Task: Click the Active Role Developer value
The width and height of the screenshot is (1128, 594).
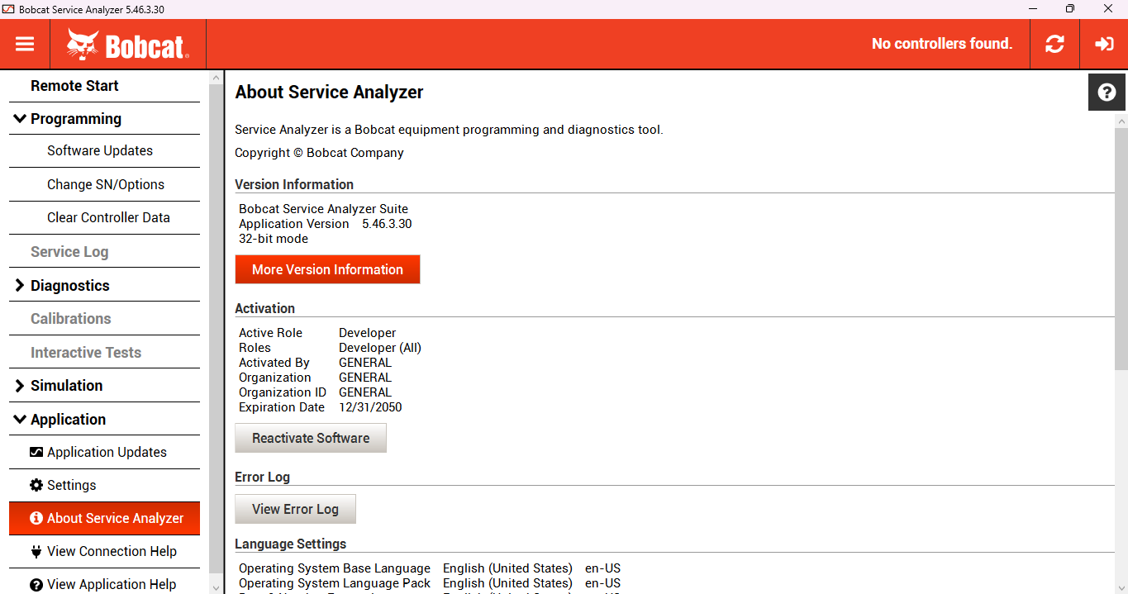Action: point(367,333)
